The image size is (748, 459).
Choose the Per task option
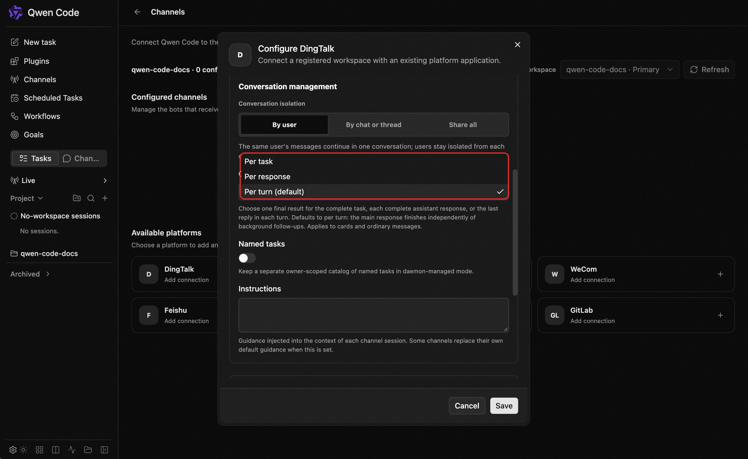tap(374, 161)
